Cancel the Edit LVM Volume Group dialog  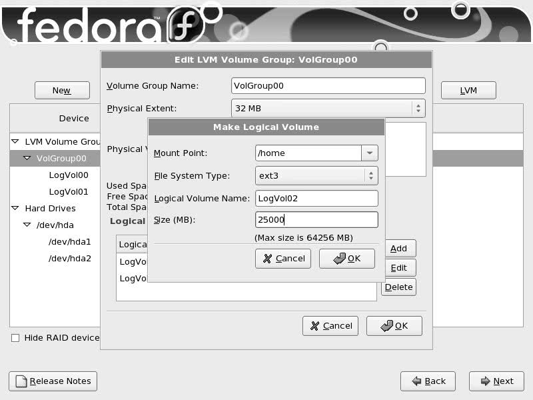coord(330,326)
